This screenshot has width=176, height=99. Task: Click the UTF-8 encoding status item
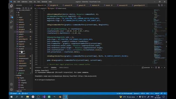click(143, 94)
